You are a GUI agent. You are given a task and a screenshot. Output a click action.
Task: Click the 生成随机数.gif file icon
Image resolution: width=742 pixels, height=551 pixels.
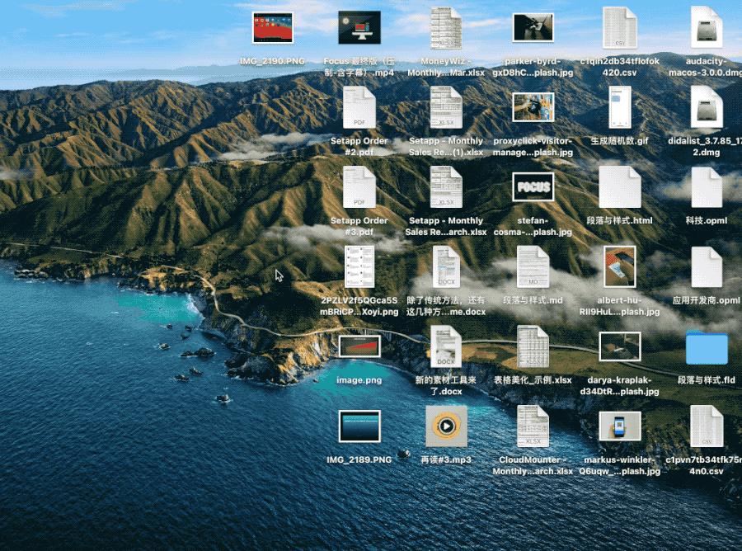[619, 108]
